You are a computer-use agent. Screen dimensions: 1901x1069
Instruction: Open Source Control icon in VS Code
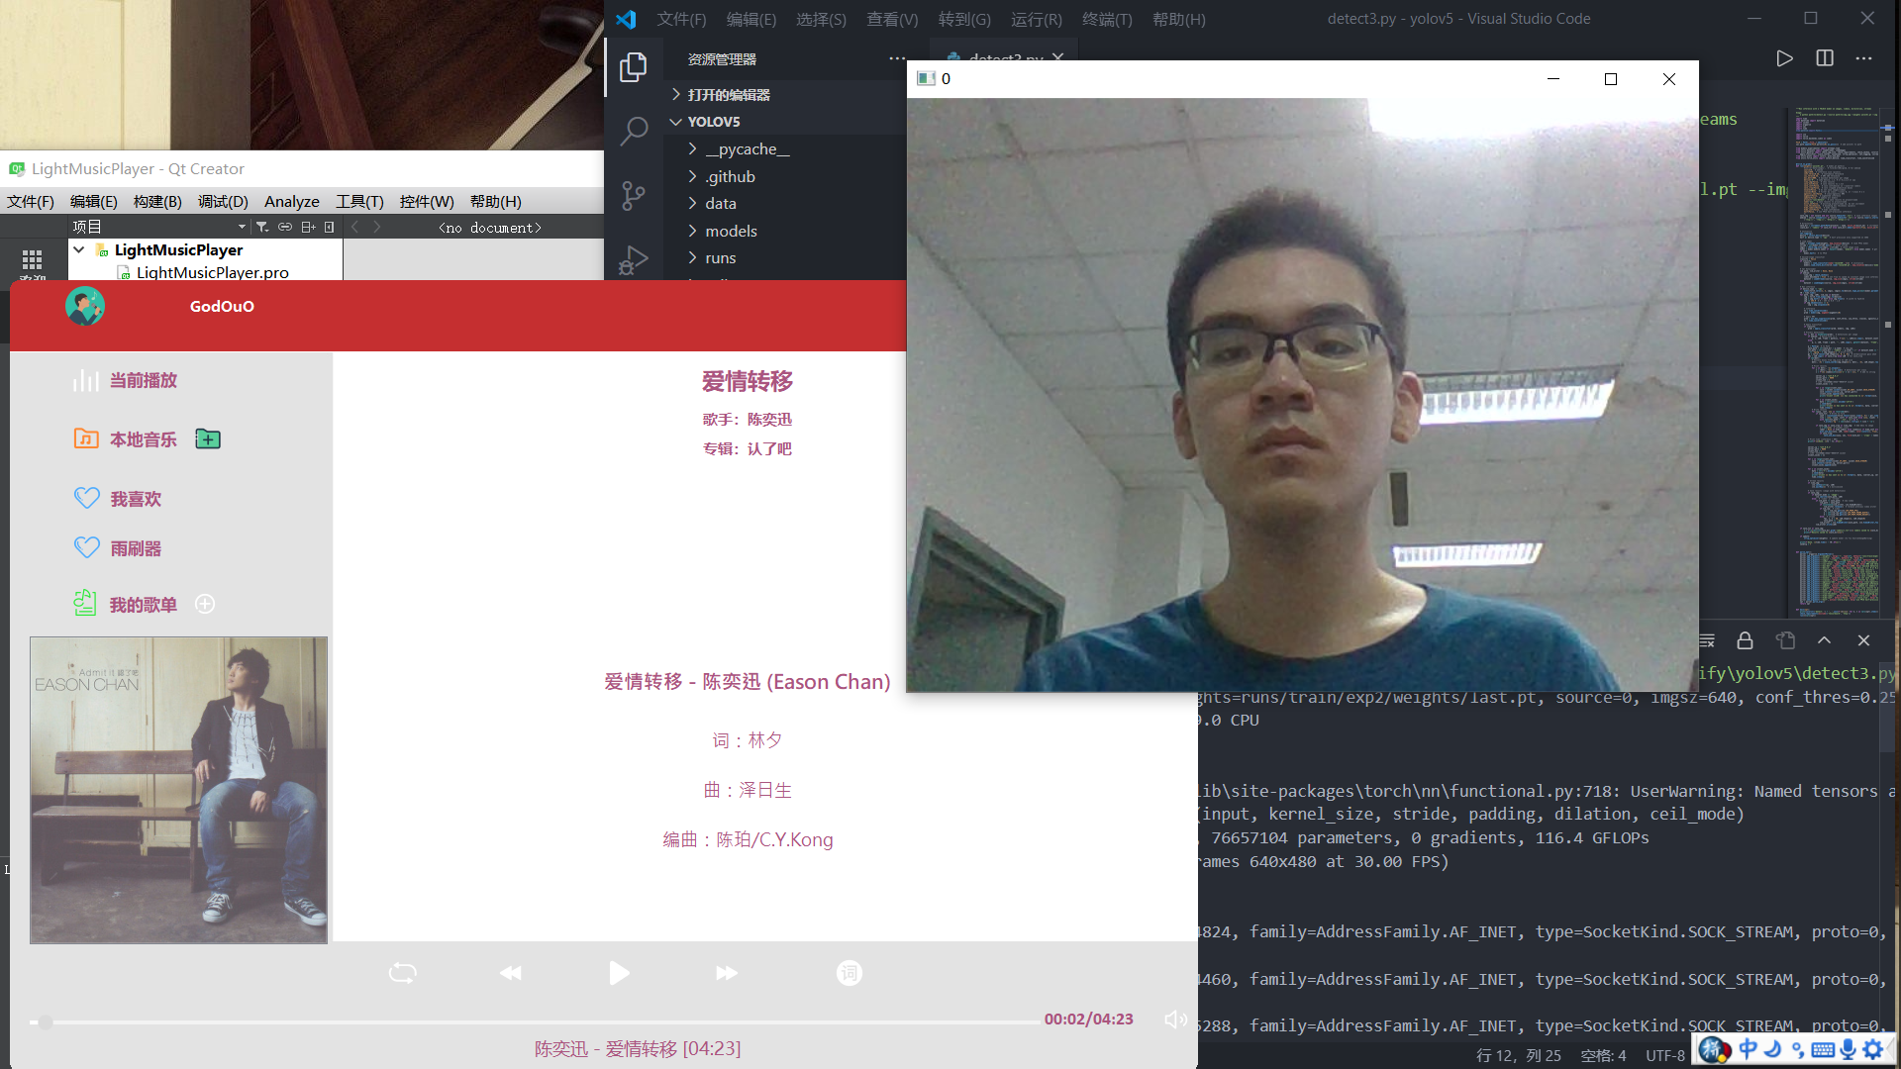pyautogui.click(x=634, y=195)
